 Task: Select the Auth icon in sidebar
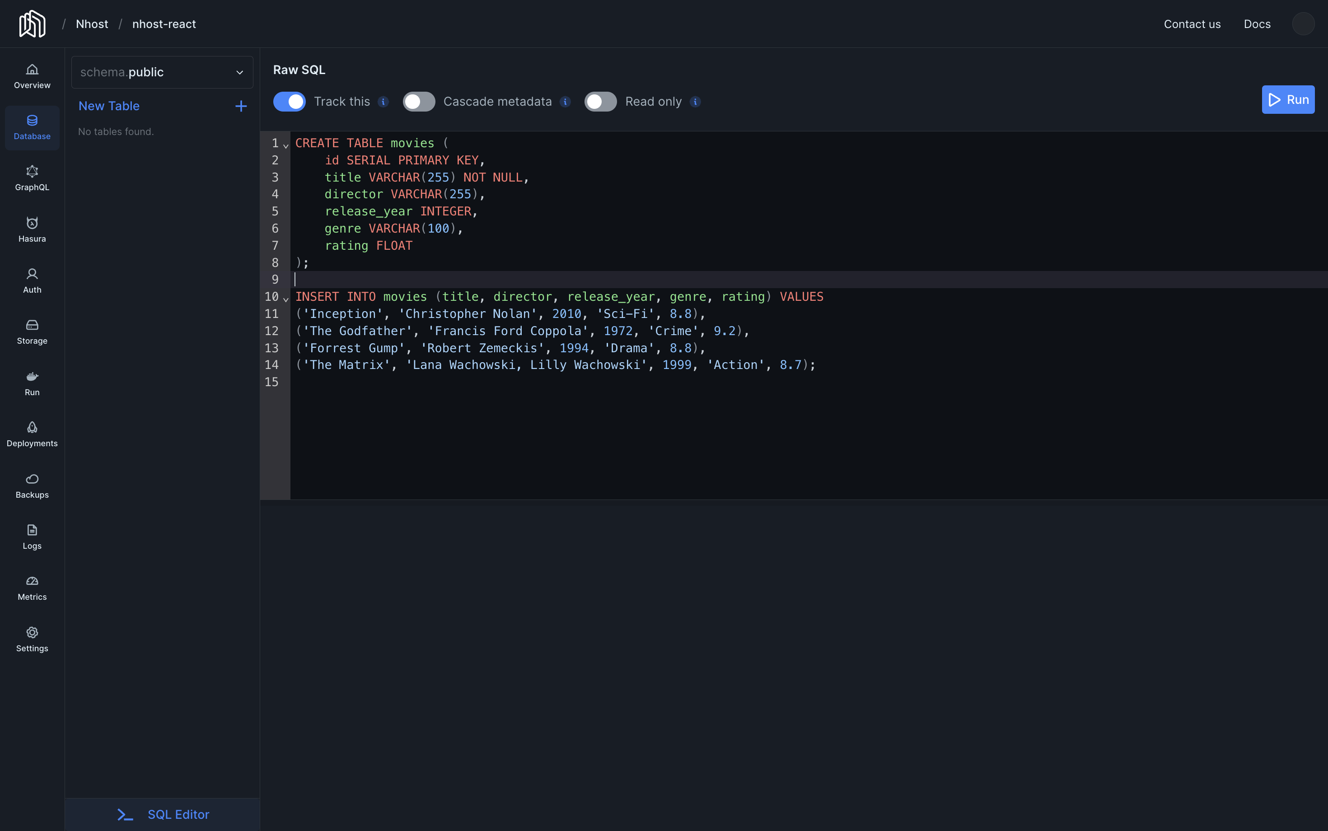tap(31, 279)
